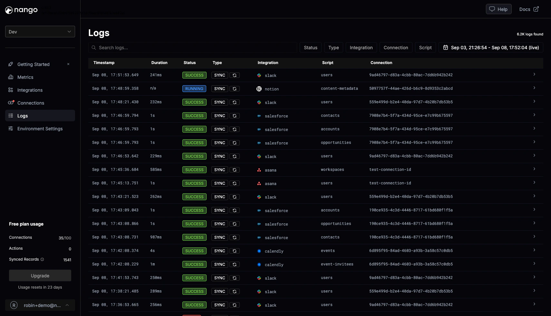Click the Search logs input field

click(193, 48)
